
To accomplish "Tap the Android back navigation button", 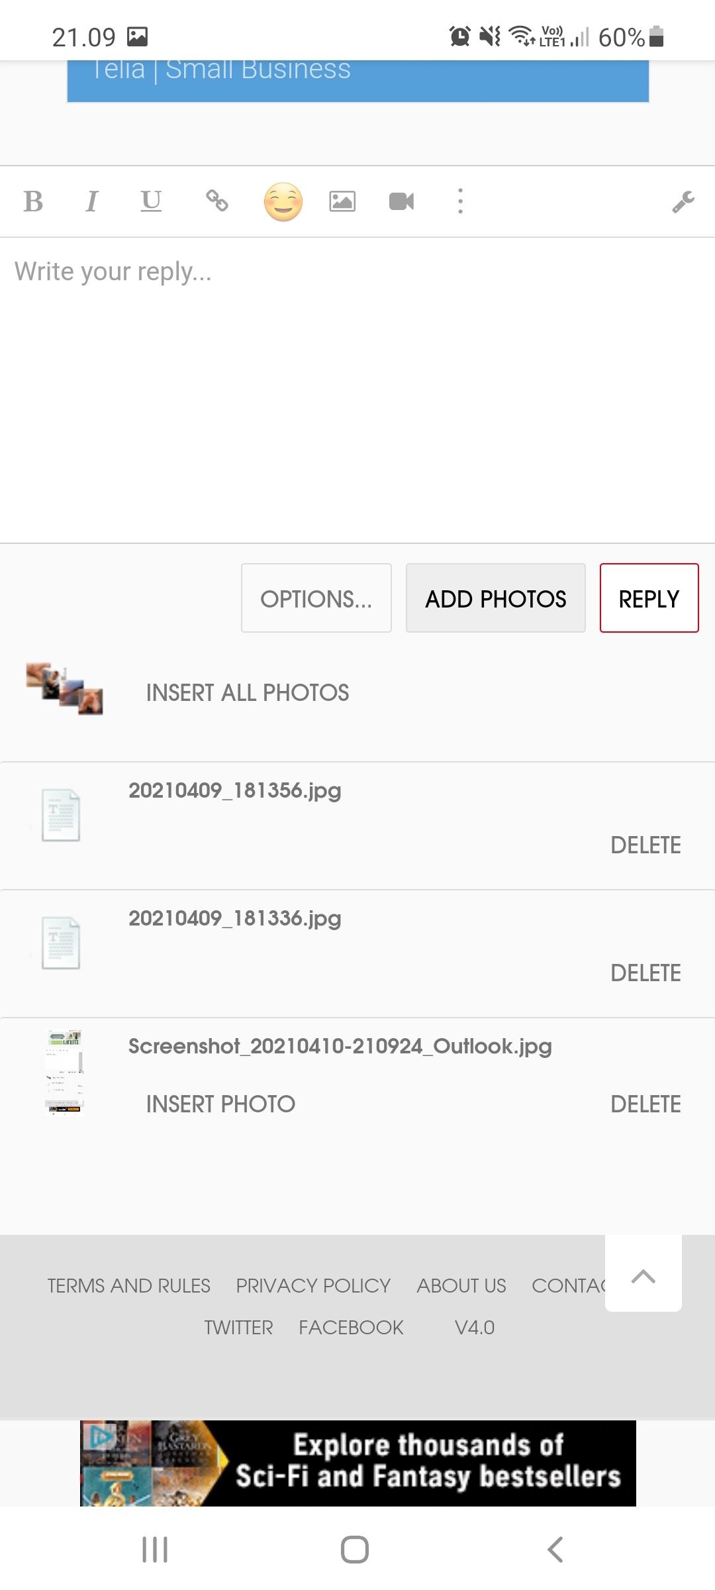I will (555, 1550).
